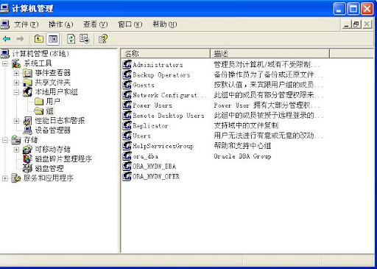Toggle the Show/Hide console tree icon
The height and width of the screenshot is (269, 377).
[x=53, y=39]
